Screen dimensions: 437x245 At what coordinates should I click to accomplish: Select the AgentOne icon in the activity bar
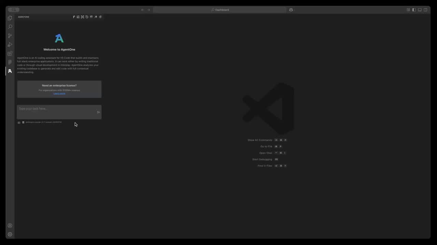[x=10, y=71]
